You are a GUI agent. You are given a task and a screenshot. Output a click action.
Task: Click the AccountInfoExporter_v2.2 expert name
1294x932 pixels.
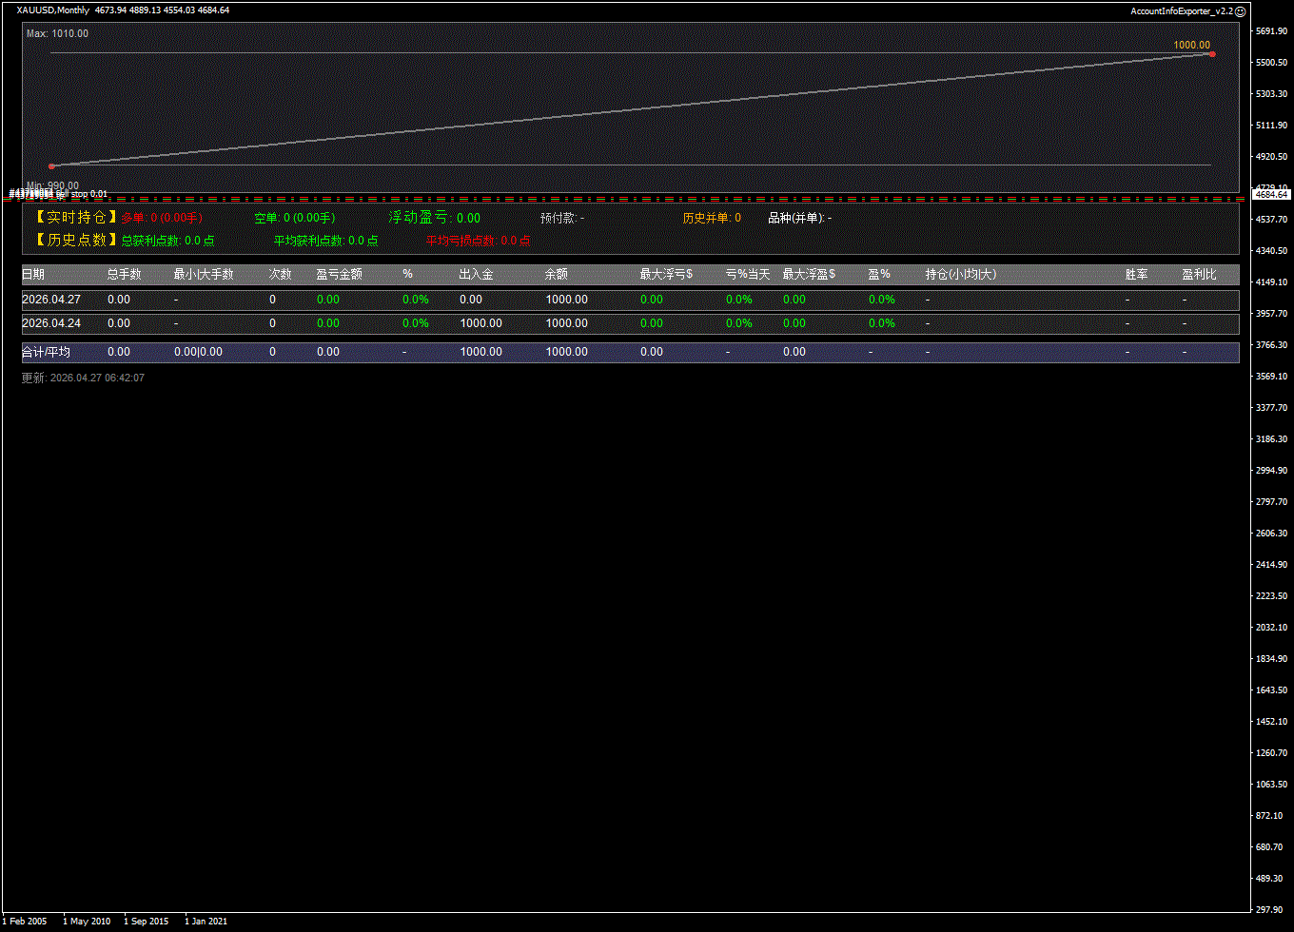coord(1181,11)
